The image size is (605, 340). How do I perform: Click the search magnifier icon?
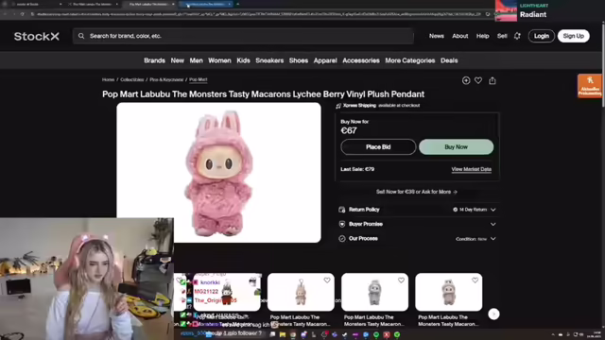pos(81,36)
